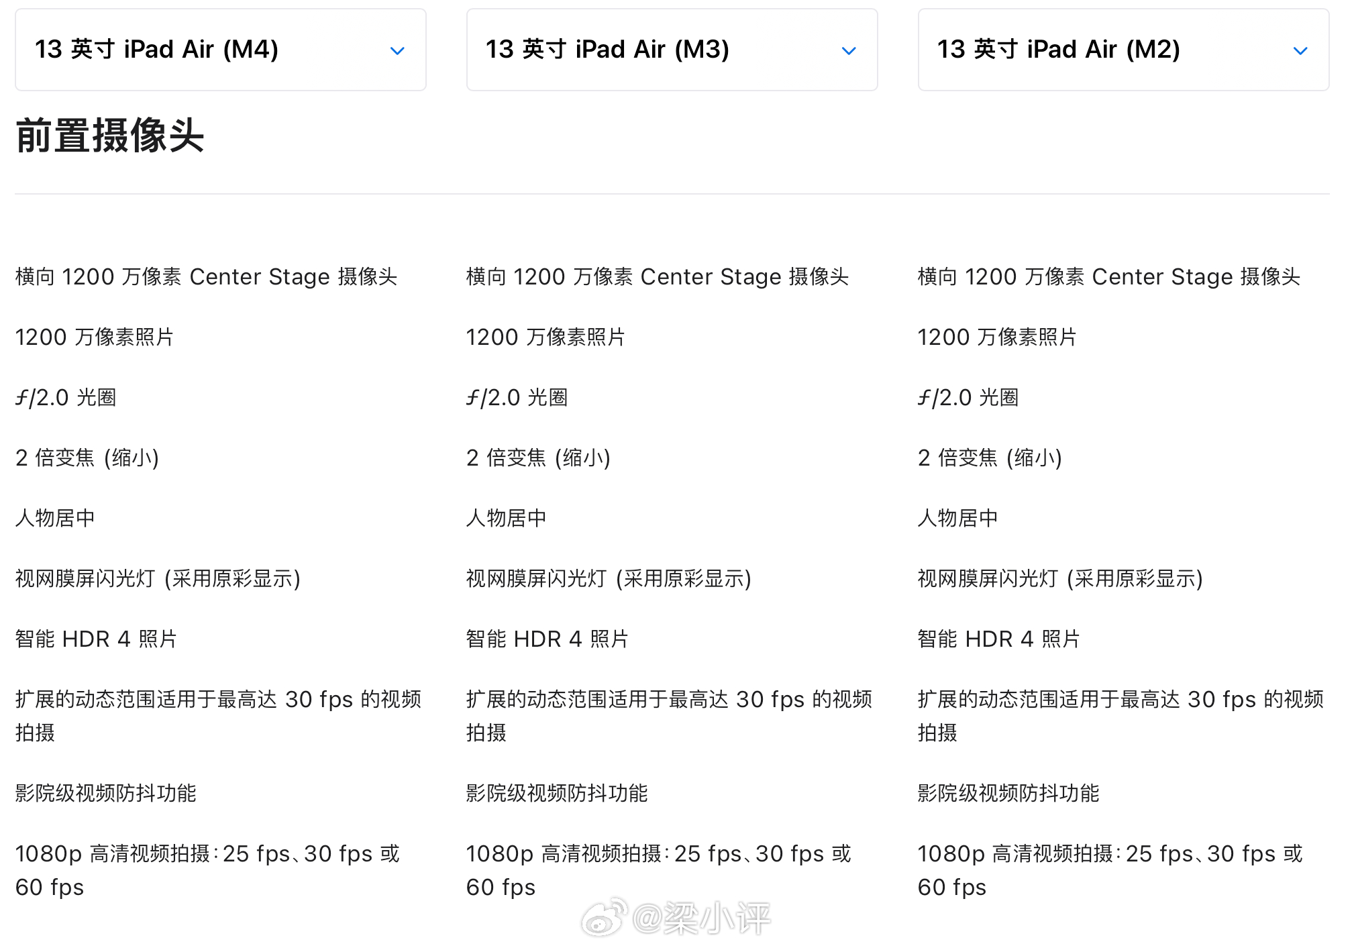This screenshot has height=950, width=1354.
Task: Select the 人物居中 entry under M2
Action: point(957,518)
